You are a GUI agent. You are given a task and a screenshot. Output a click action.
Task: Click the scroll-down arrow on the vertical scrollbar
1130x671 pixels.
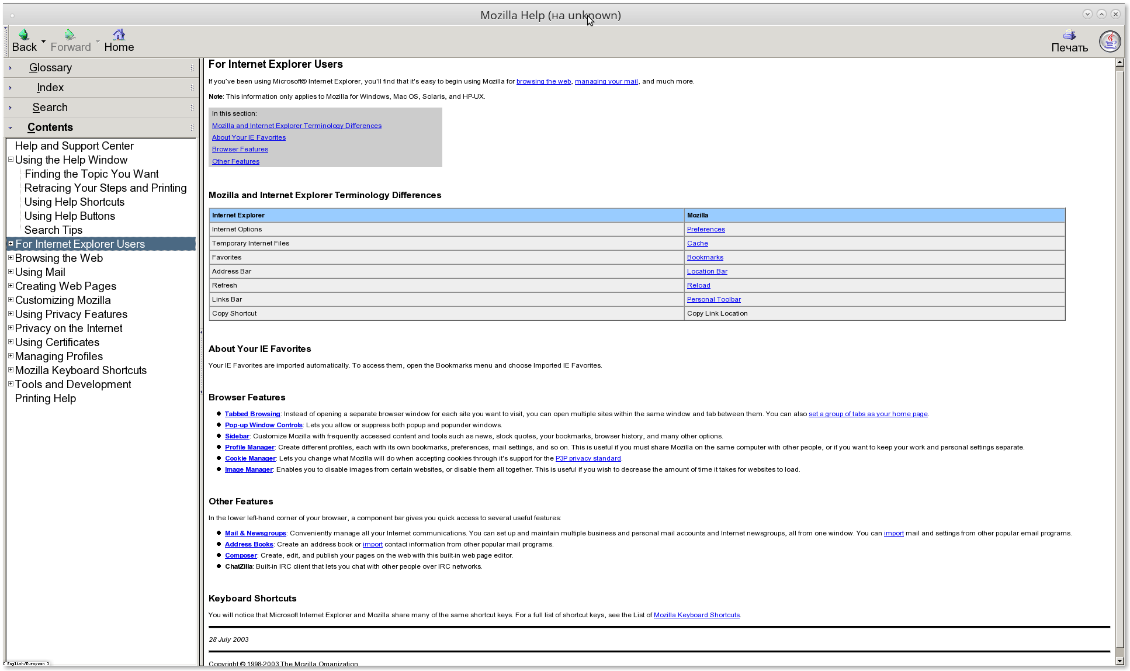[1119, 661]
